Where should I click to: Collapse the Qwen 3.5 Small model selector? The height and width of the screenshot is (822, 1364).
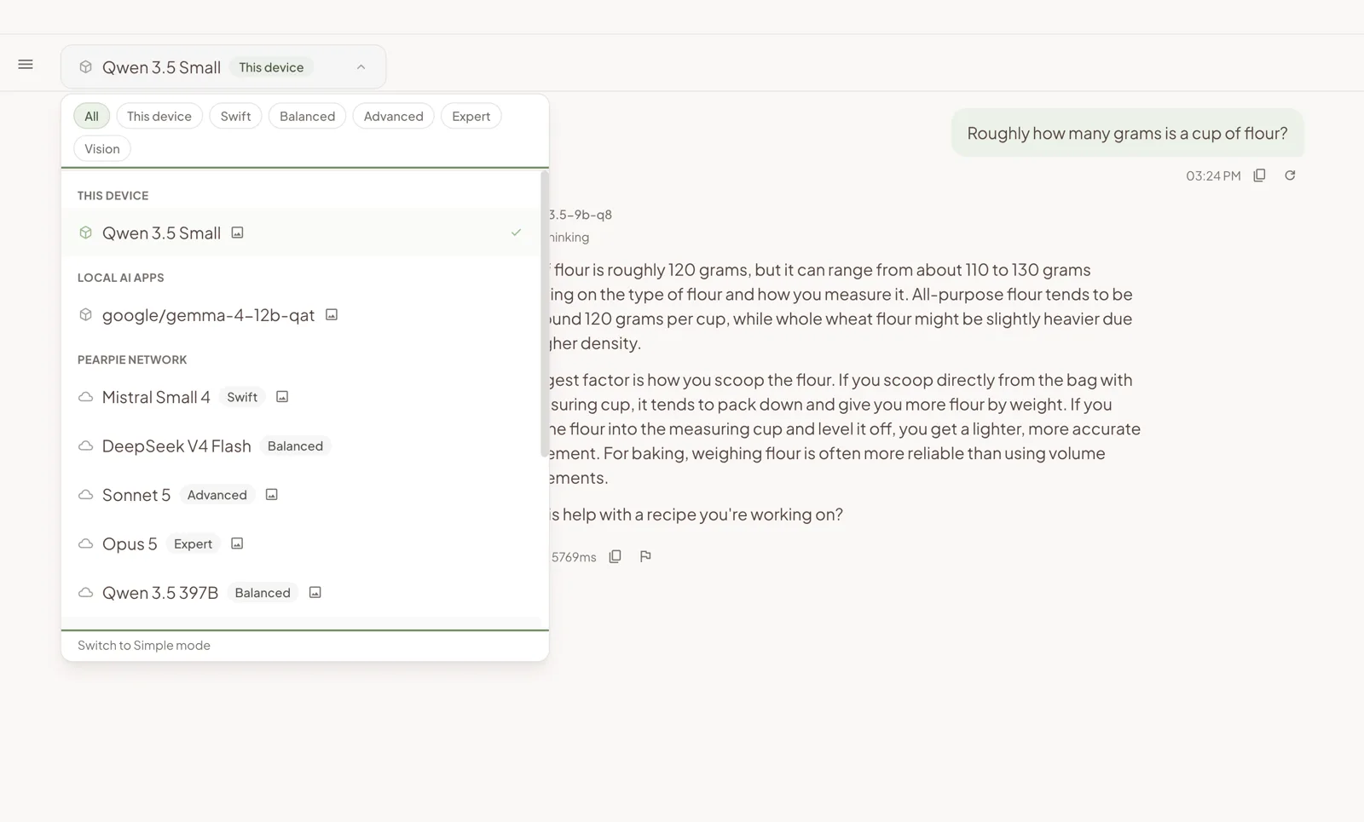click(223, 66)
